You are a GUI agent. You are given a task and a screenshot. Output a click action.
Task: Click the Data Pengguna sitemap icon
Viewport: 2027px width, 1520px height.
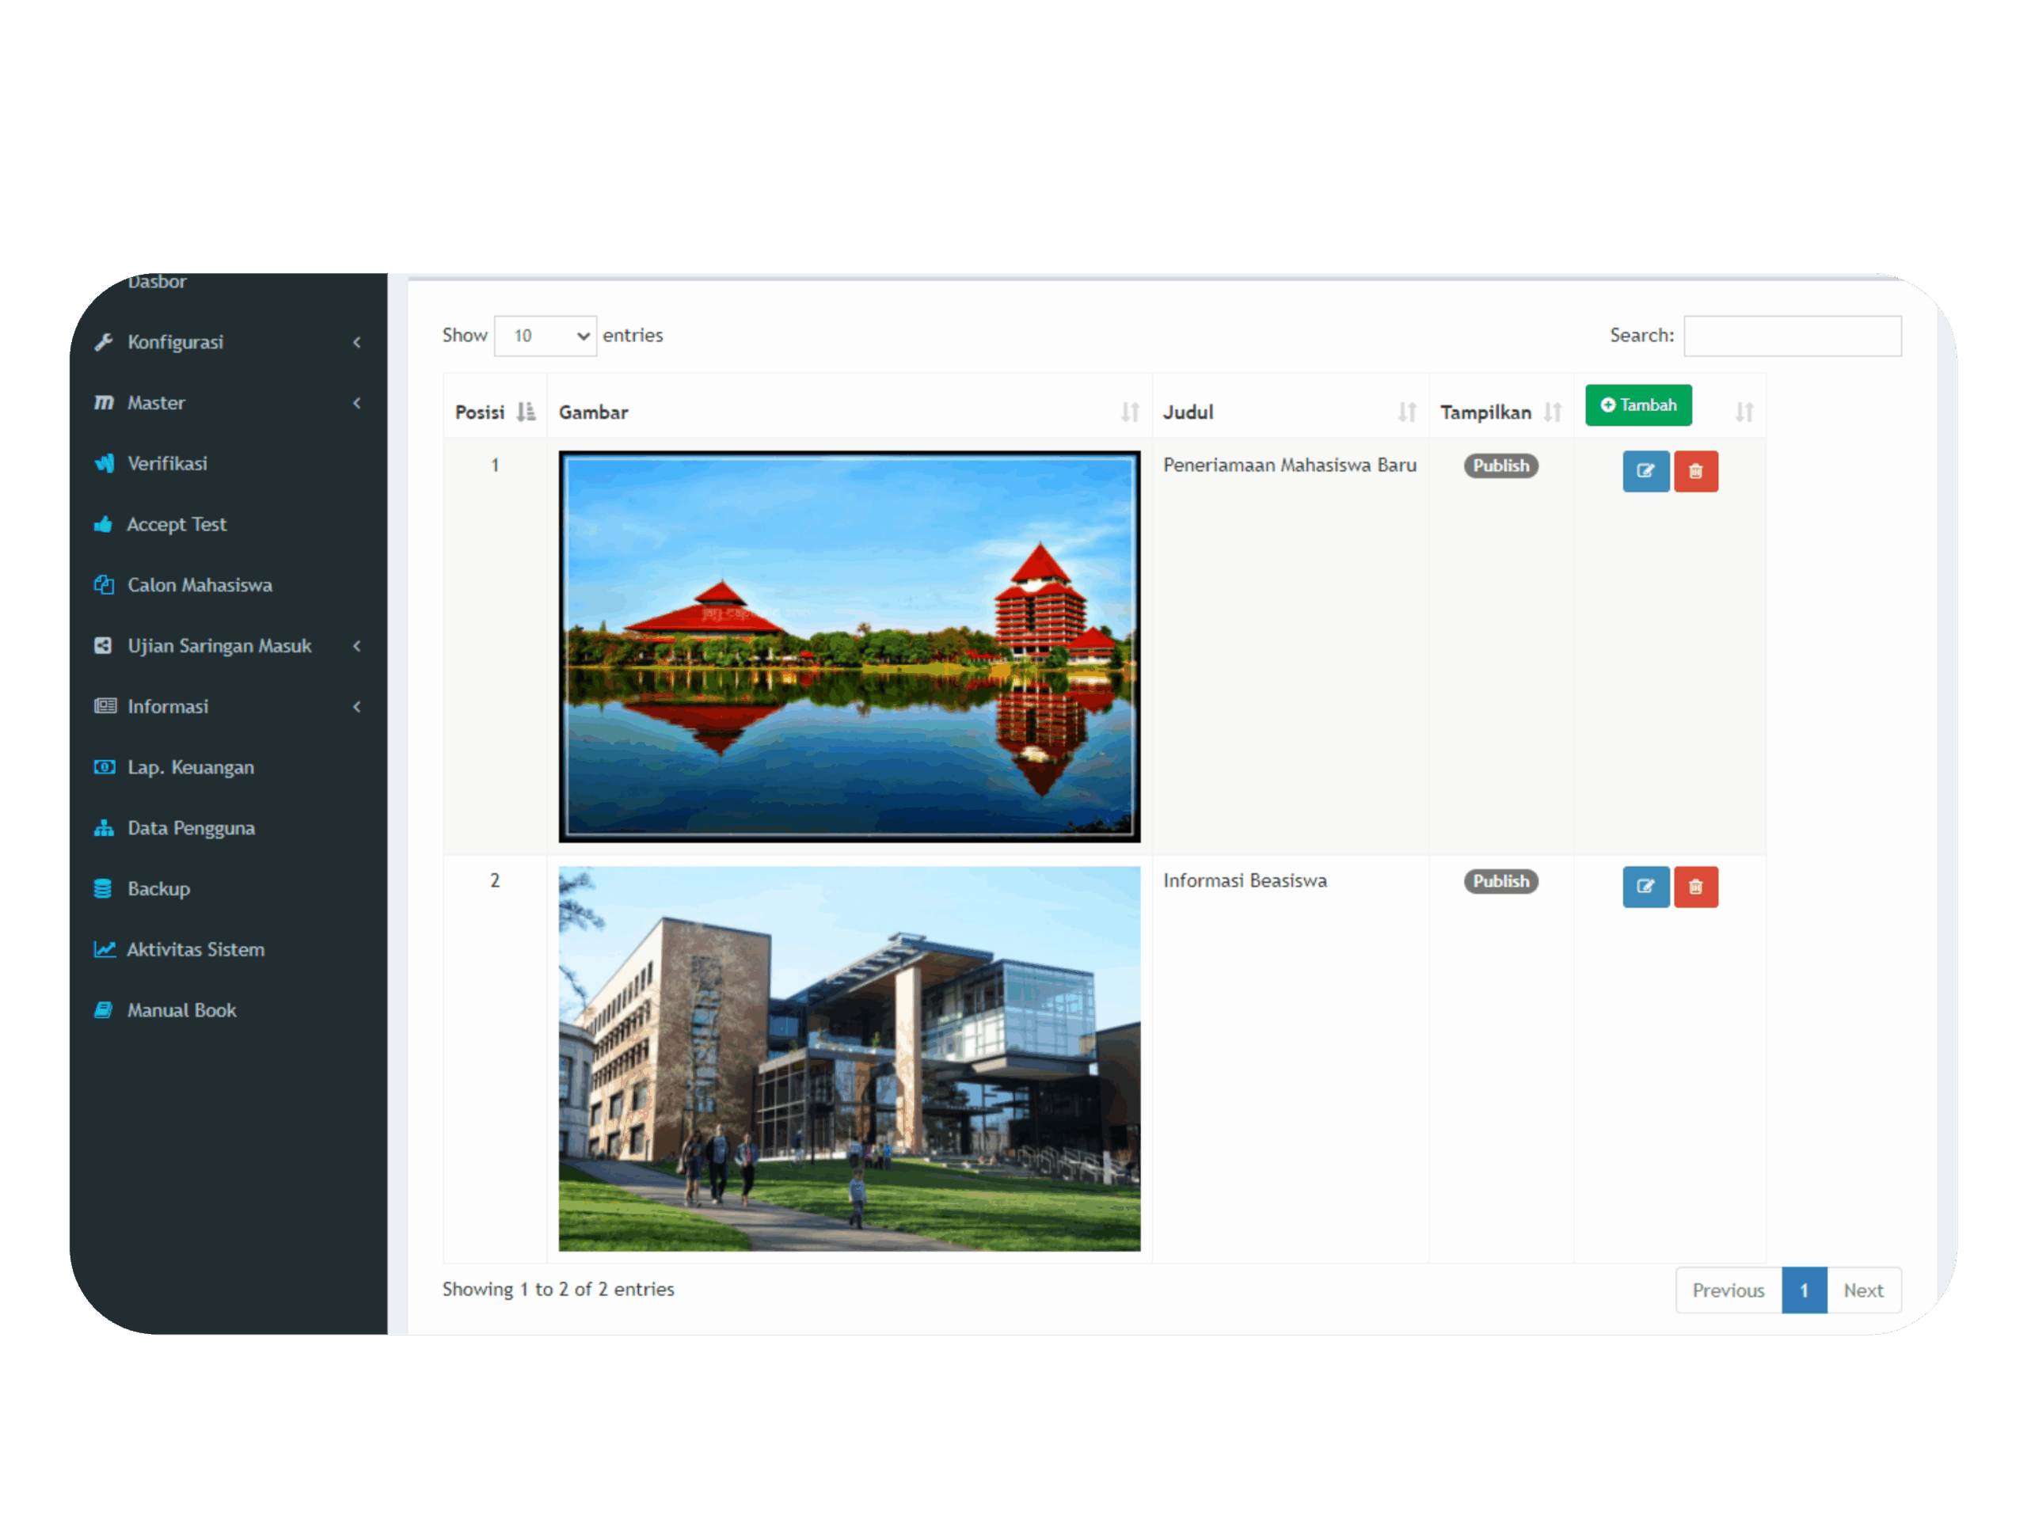(x=104, y=827)
